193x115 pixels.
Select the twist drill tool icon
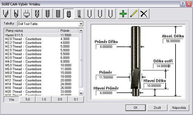(37, 14)
